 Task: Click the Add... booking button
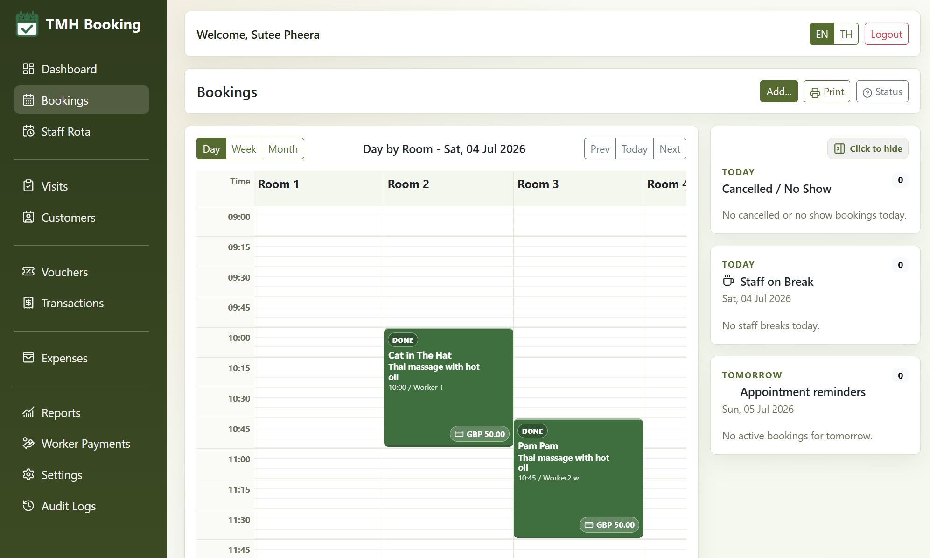click(779, 92)
